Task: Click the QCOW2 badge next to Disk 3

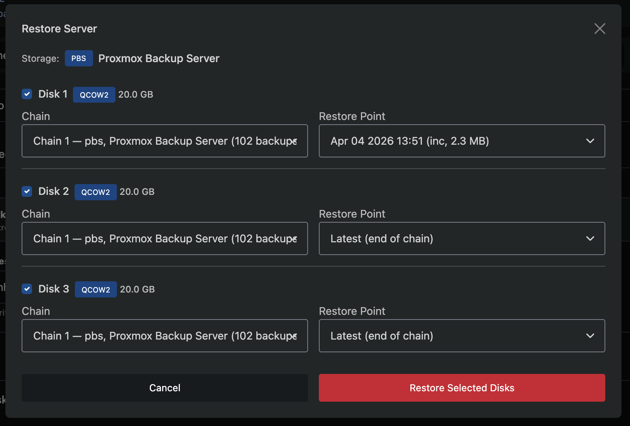Action: (x=95, y=289)
